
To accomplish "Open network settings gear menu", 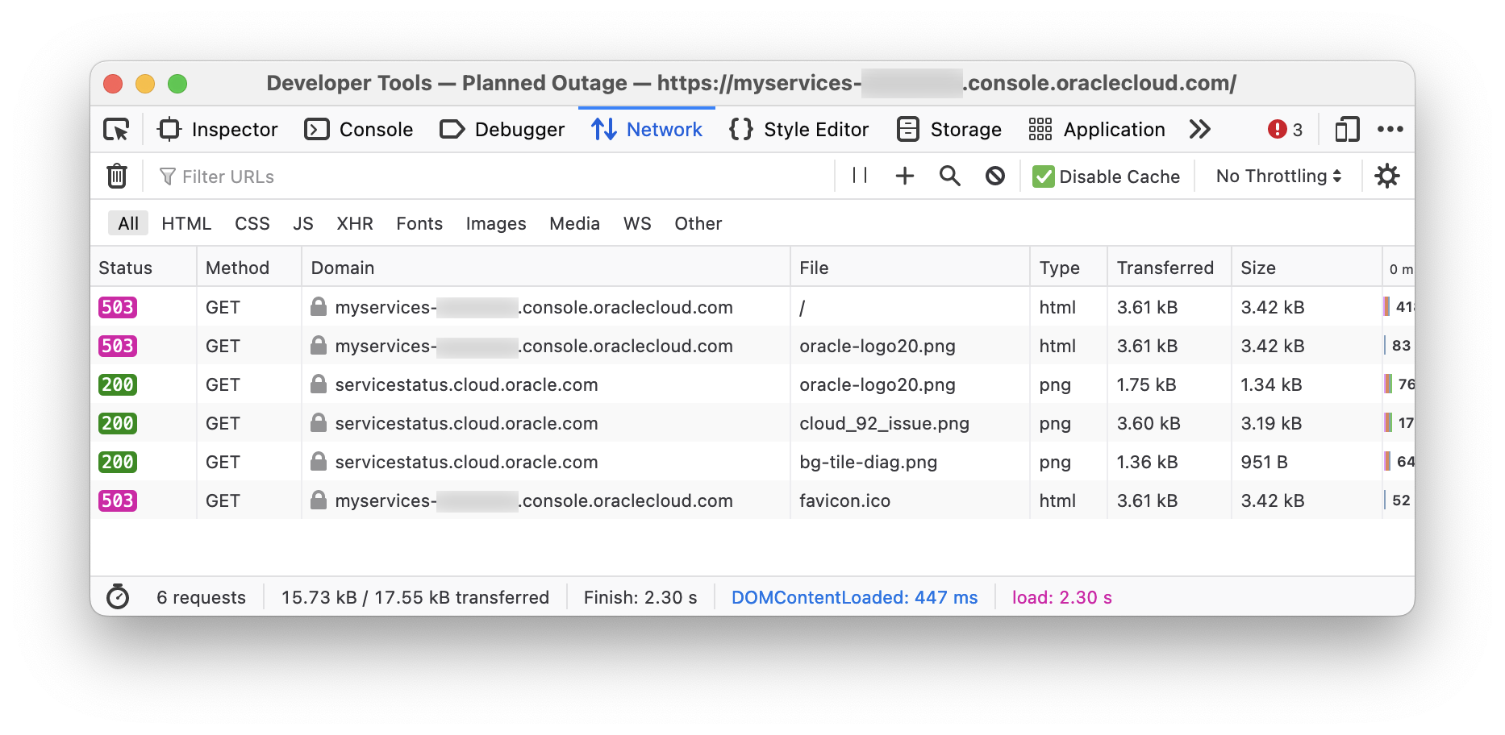I will click(1387, 176).
